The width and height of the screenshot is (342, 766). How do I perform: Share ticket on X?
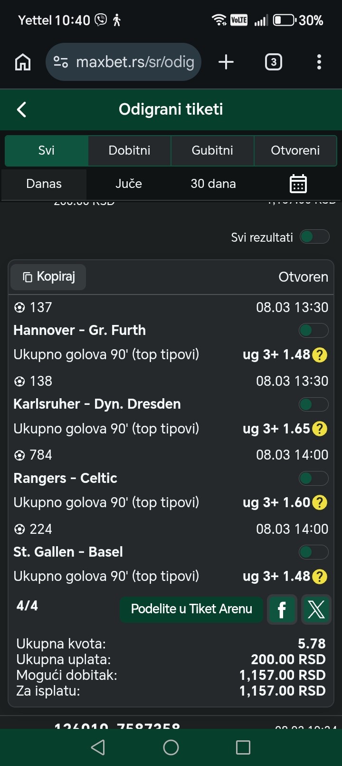tap(316, 609)
